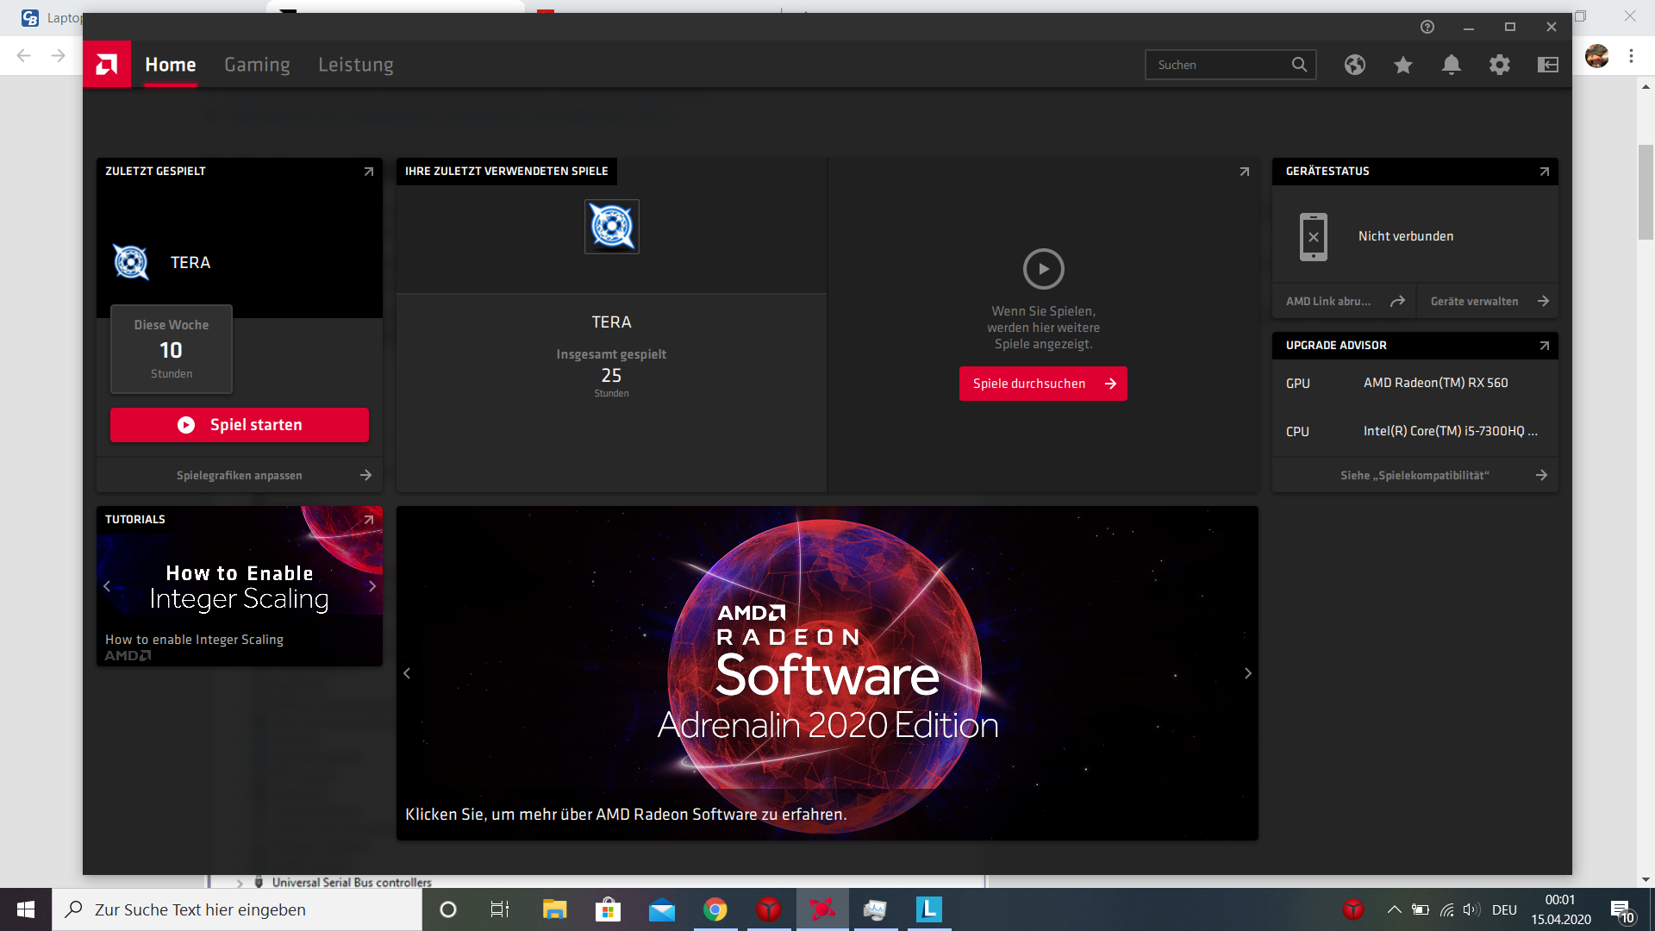The width and height of the screenshot is (1655, 931).
Task: Click the AMD logo home icon
Action: (x=107, y=65)
